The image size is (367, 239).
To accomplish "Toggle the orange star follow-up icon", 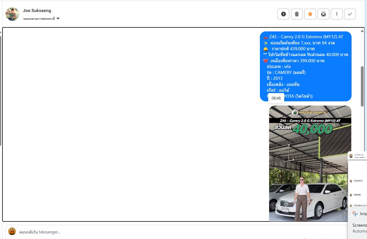I will click(x=310, y=14).
